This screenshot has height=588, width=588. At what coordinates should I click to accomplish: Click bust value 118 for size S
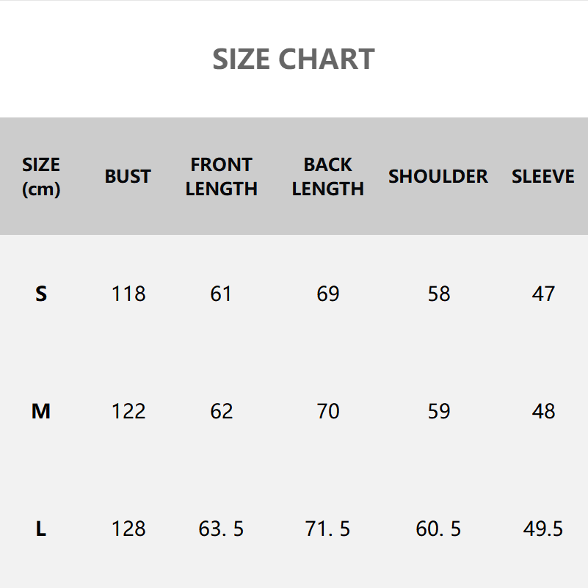tap(128, 294)
